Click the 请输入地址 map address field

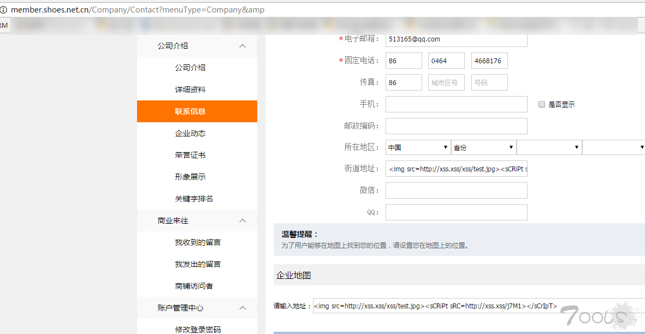click(x=479, y=306)
